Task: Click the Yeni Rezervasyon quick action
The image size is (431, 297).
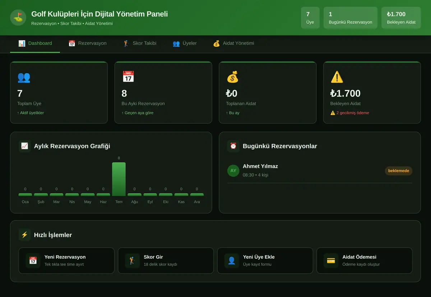Action: [x=66, y=261]
